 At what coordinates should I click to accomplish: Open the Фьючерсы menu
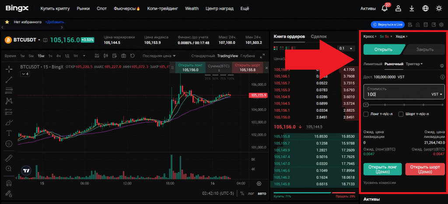click(x=126, y=8)
